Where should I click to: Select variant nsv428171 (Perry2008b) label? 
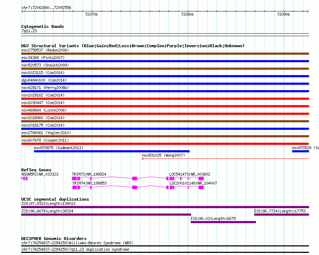click(45, 88)
